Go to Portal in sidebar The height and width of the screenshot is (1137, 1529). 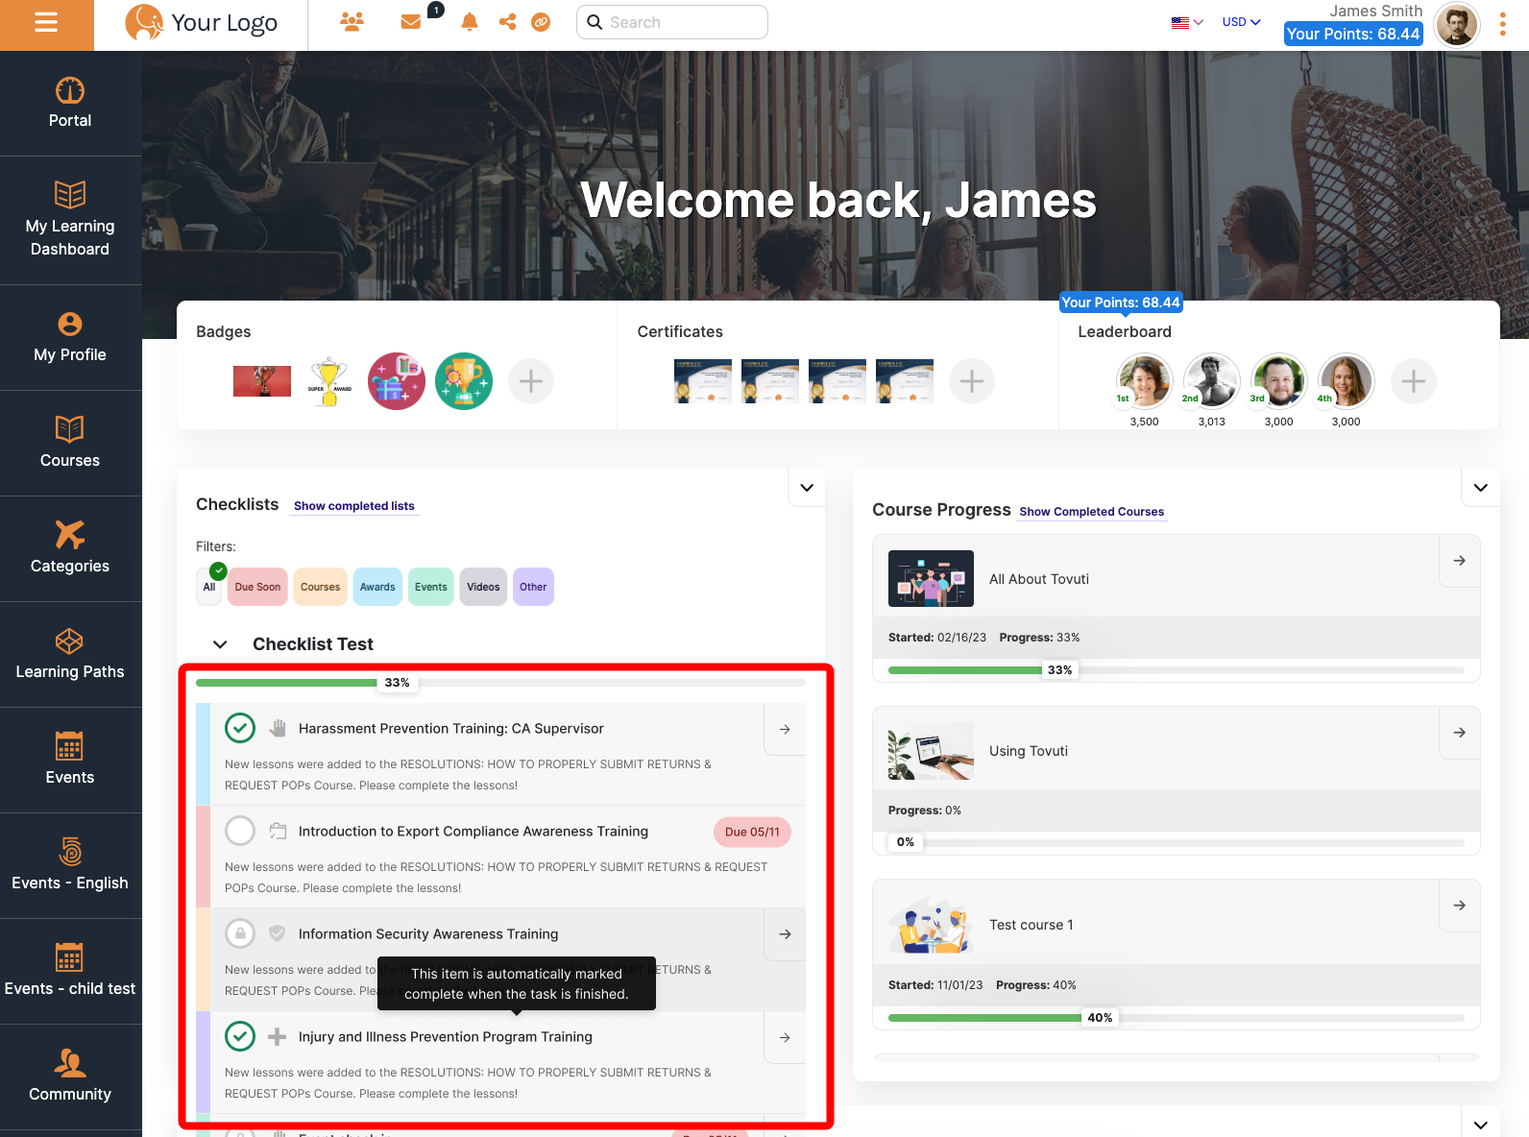[70, 103]
